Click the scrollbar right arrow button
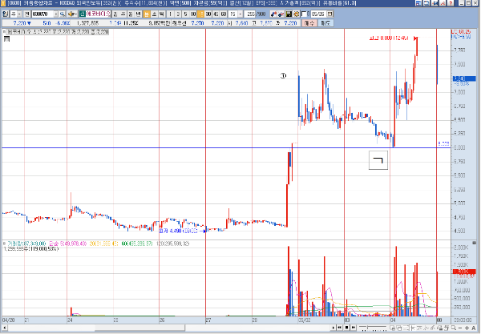This screenshot has height=334, width=481. 333,328
